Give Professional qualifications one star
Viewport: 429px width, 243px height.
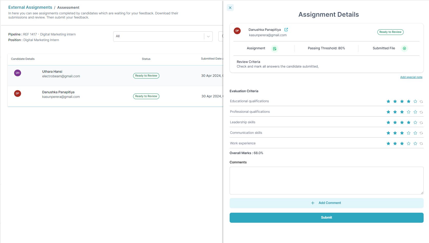[x=388, y=112]
